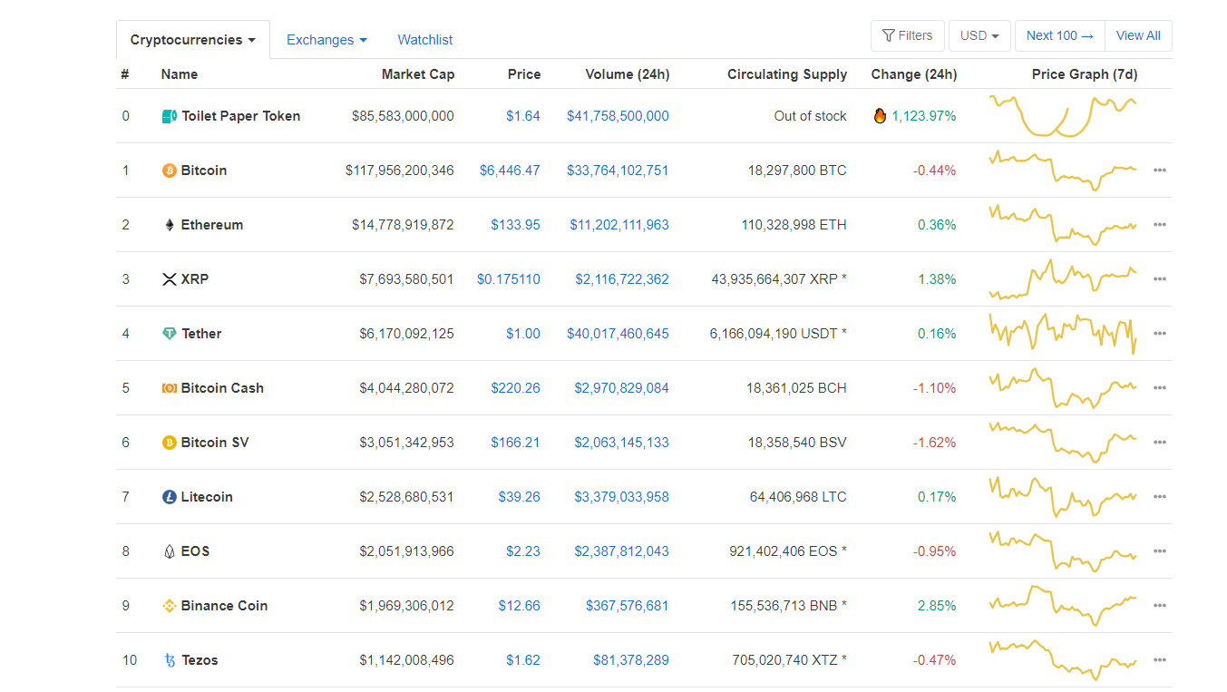1227x692 pixels.
Task: Click the Out of stock supply text
Action: coord(811,116)
